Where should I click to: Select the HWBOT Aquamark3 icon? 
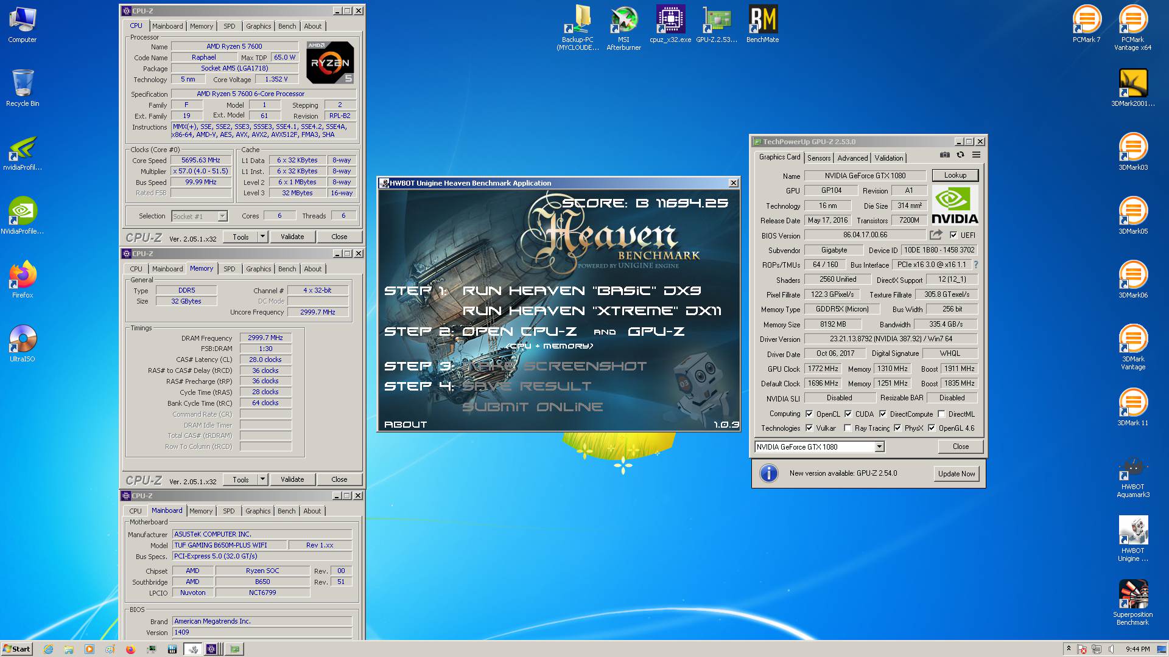tap(1132, 476)
